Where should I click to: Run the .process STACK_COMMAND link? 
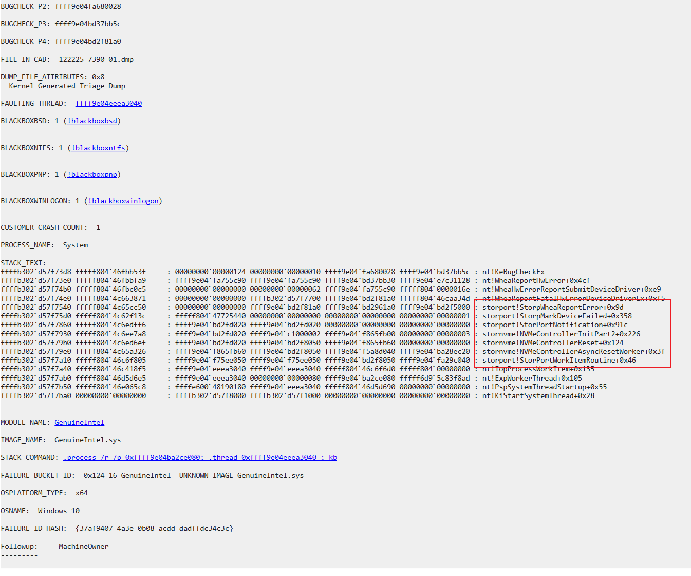[x=200, y=457]
